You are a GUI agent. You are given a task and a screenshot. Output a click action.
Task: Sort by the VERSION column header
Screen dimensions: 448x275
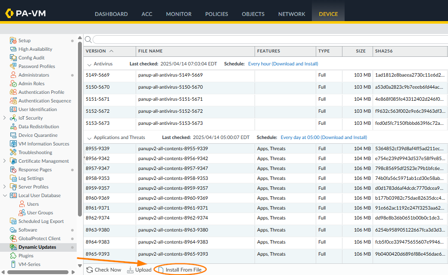pyautogui.click(x=96, y=51)
